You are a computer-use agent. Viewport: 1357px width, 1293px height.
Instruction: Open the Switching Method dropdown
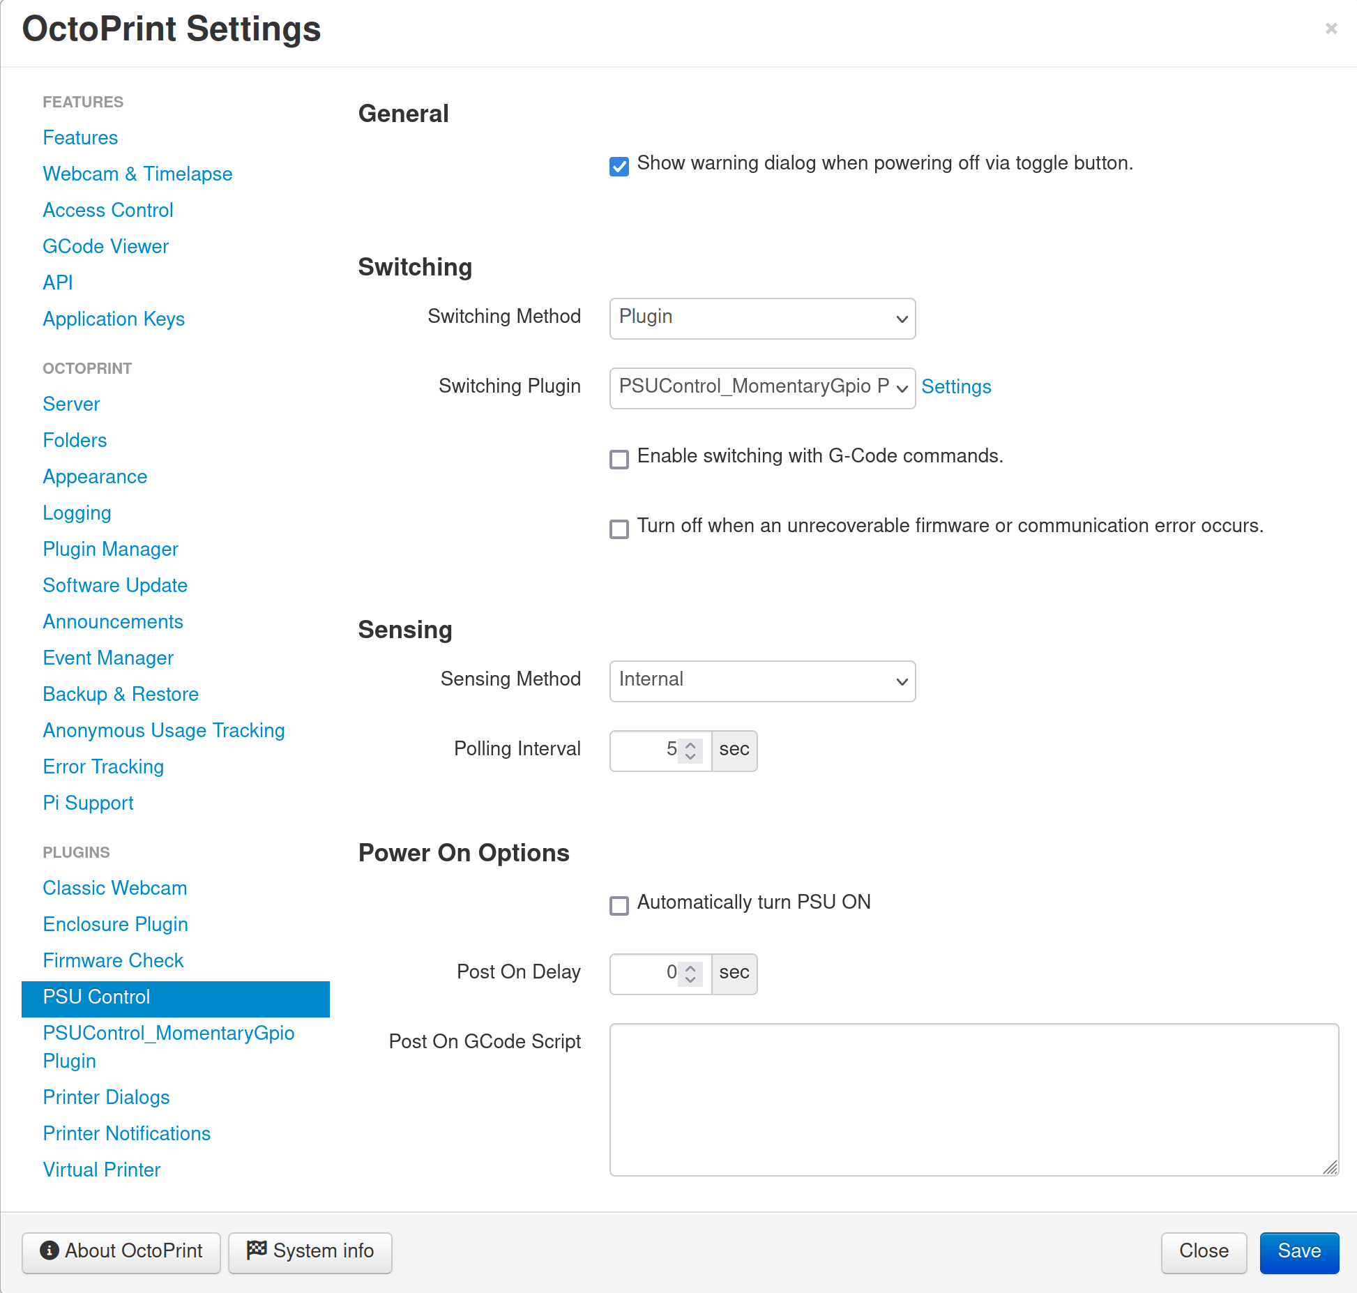(762, 319)
